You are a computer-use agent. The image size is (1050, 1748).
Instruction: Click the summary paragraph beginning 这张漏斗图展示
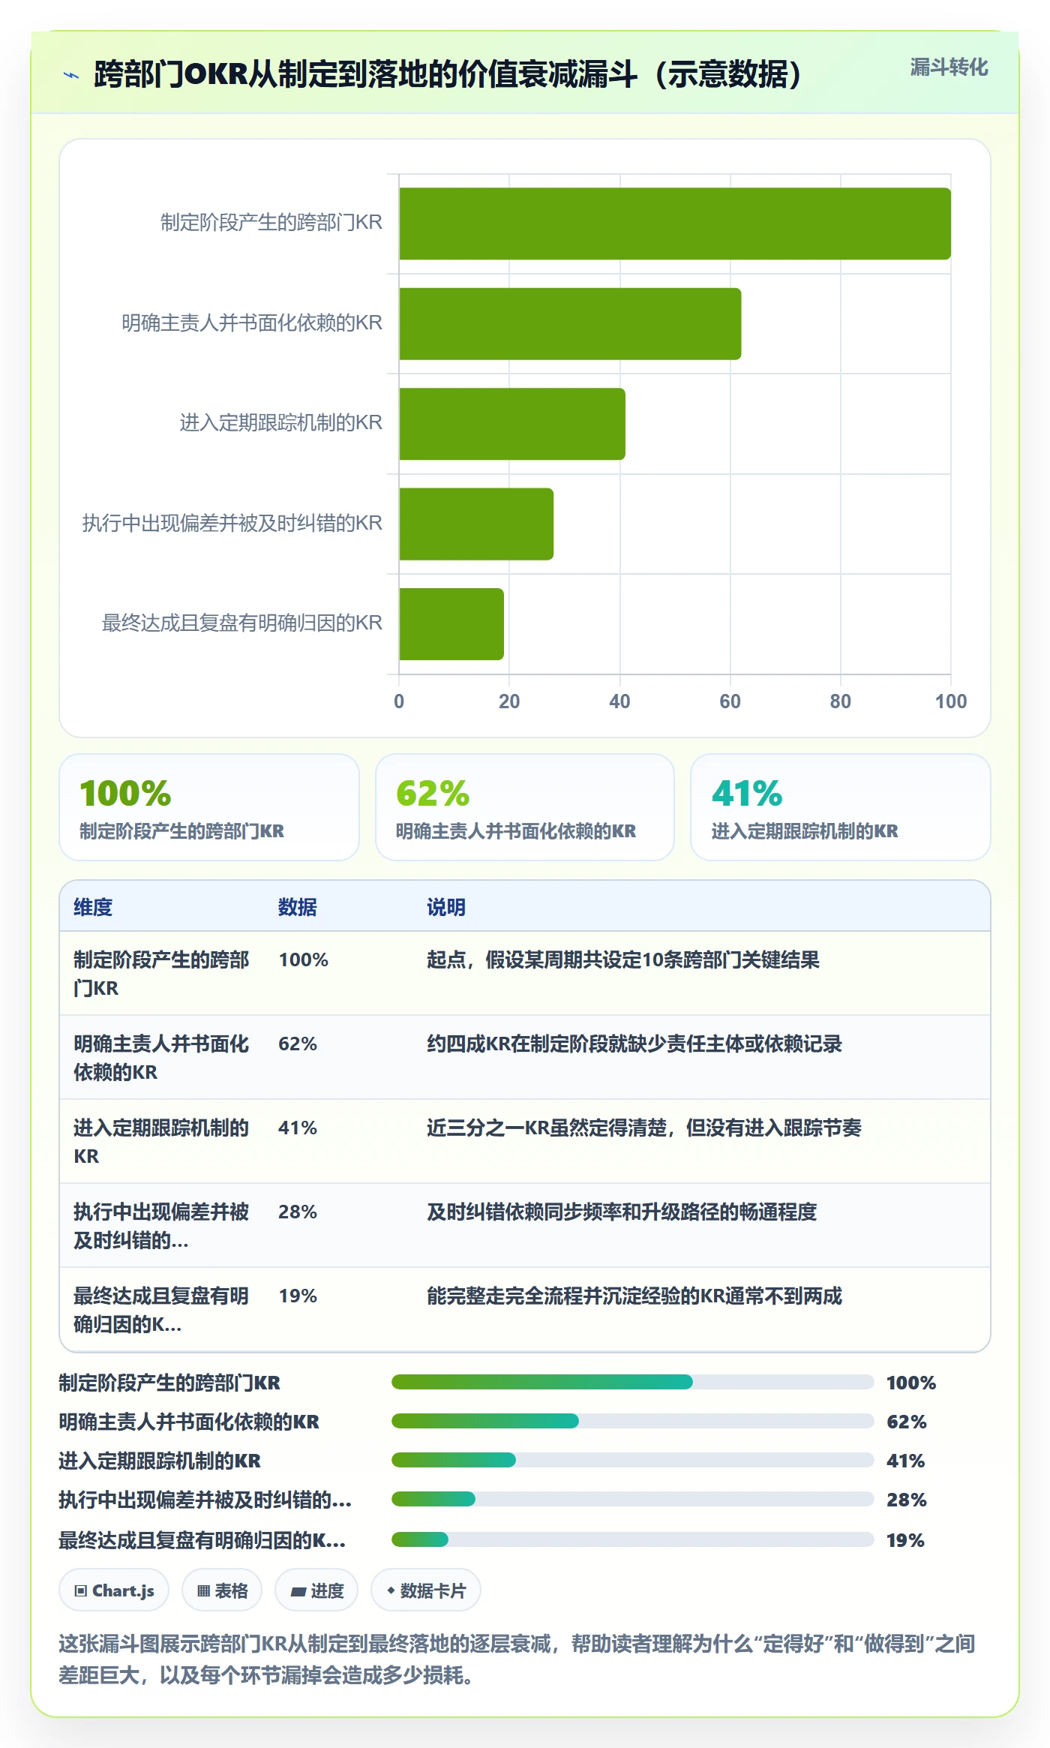517,1659
